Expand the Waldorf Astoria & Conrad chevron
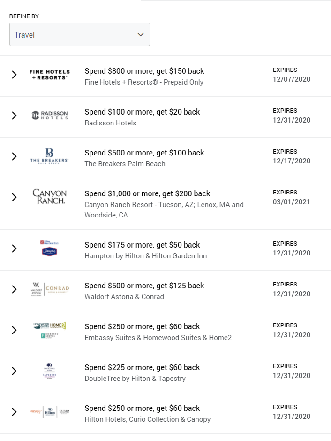This screenshot has width=331, height=441. (14, 289)
